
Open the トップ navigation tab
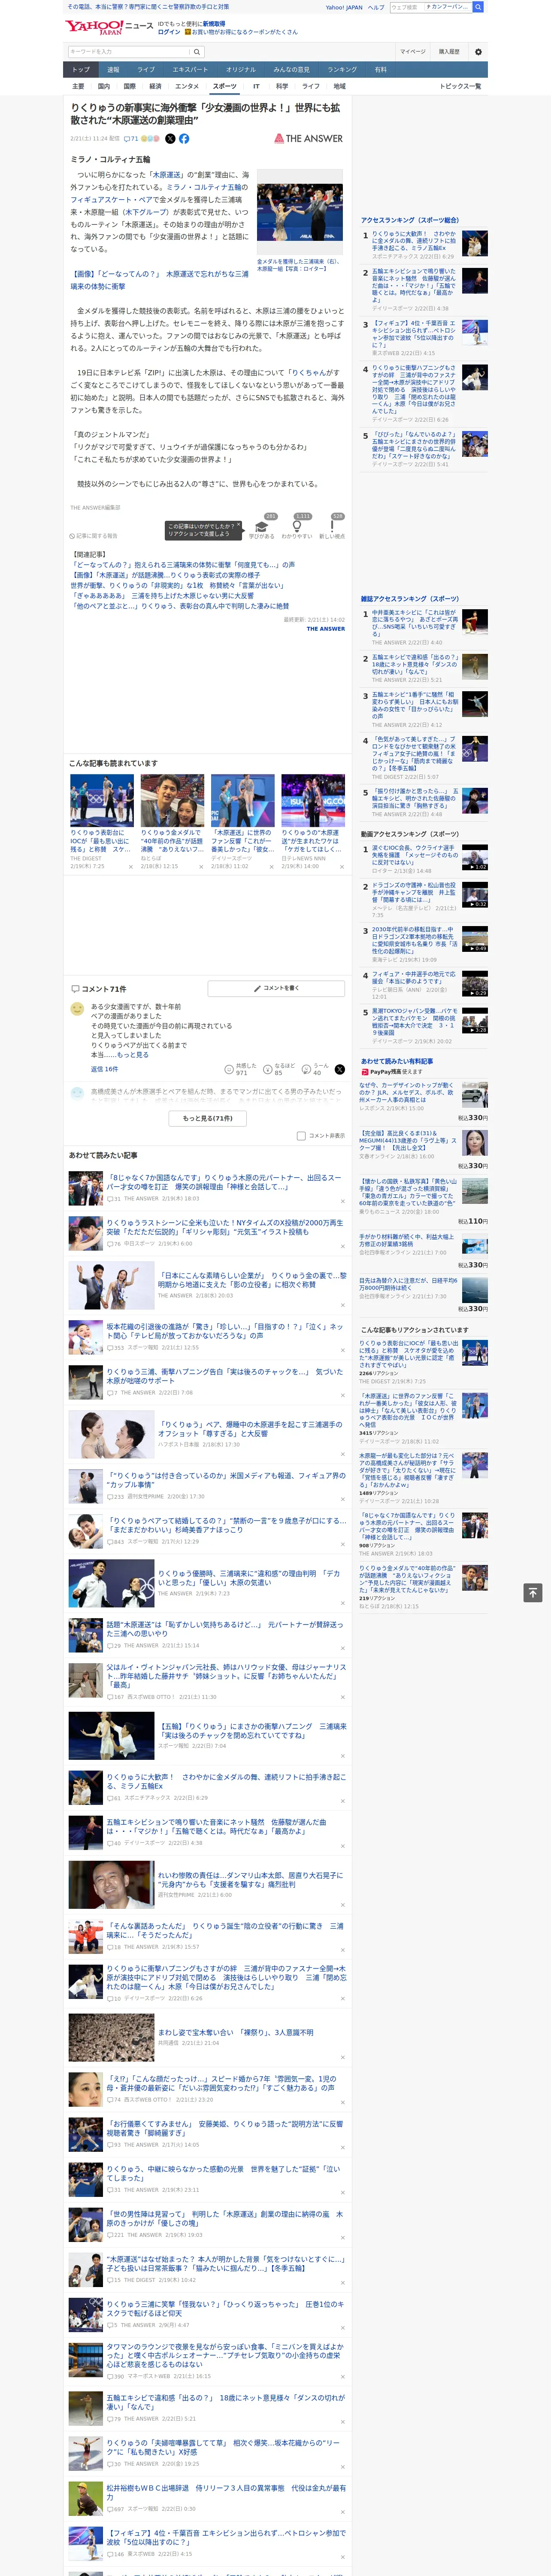81,70
